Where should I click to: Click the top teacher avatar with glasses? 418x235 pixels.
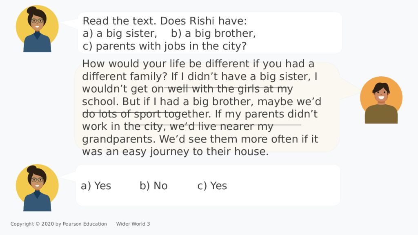pos(37,29)
